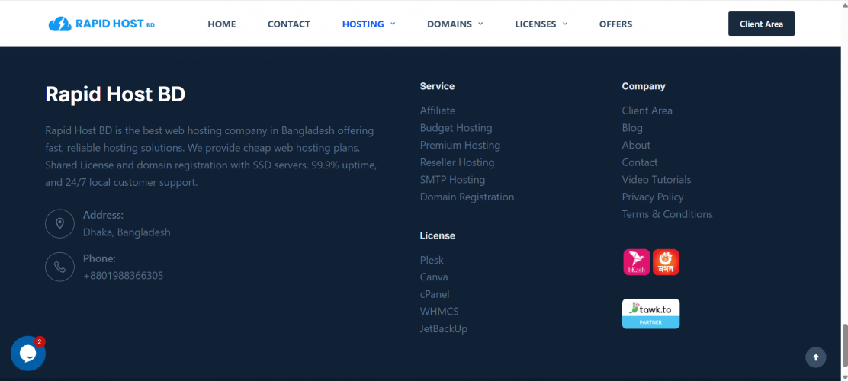
Task: Click the Company column heading
Action: pos(644,86)
